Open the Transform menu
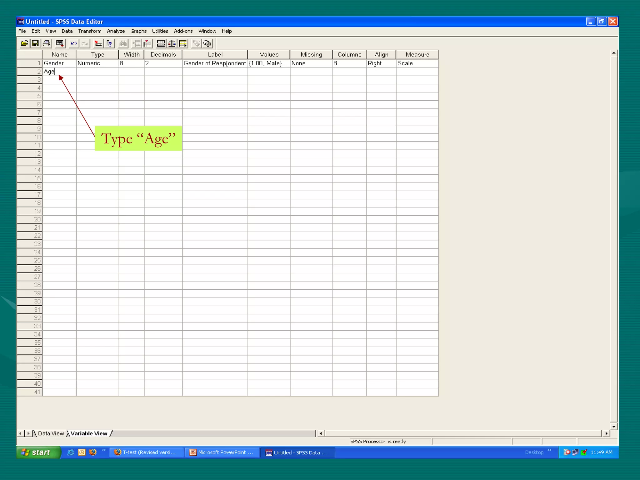 coord(90,31)
